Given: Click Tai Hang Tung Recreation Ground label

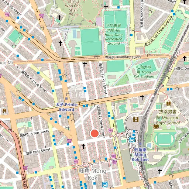Looking at the screenshot, I should point(114,34).
